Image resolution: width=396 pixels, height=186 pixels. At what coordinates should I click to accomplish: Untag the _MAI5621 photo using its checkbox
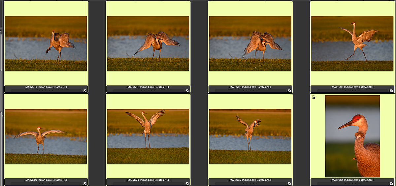click(x=187, y=184)
